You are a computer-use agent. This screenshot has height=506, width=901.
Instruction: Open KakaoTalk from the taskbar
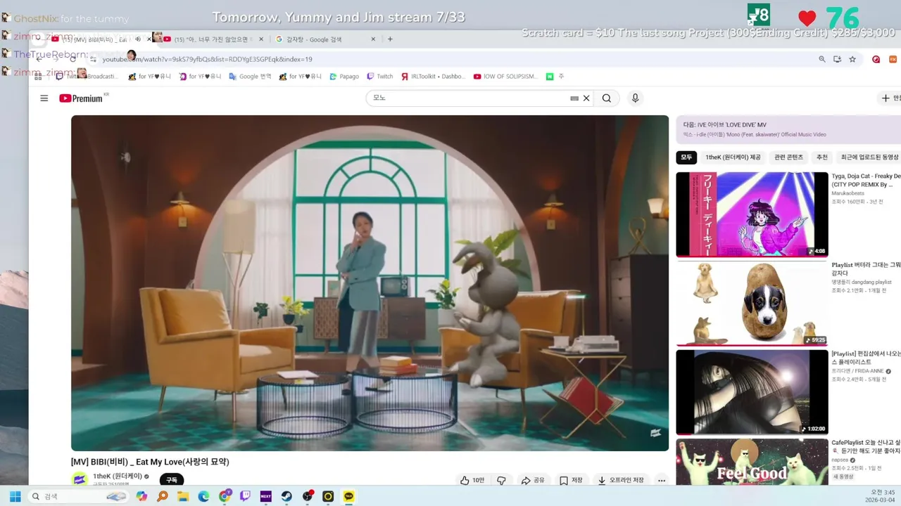348,496
